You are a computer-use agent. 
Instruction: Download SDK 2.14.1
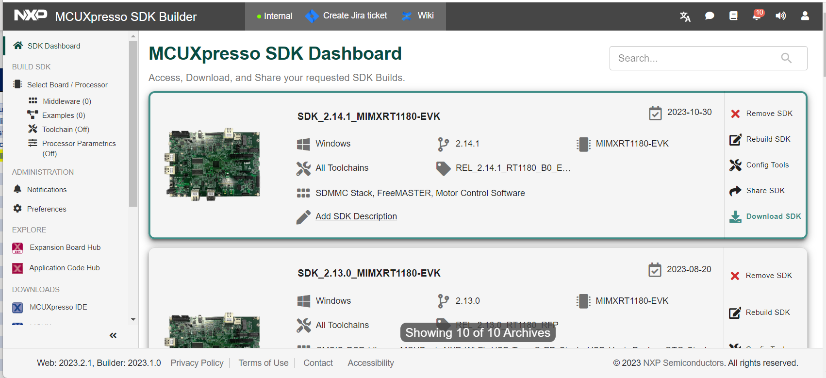[765, 216]
